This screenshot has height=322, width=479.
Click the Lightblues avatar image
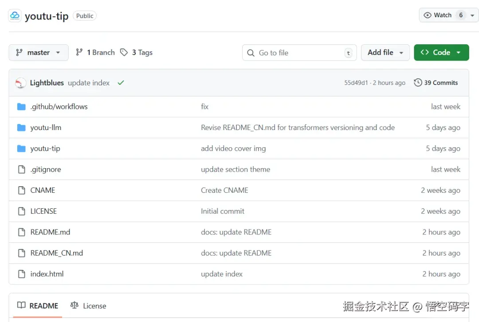click(x=20, y=83)
